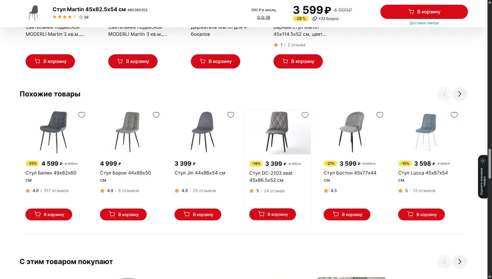This screenshot has width=492, height=279.
Task: Open the 0-0-18 installment link
Action: (263, 17)
